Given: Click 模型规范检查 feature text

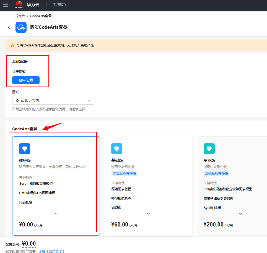Looking at the screenshot, I should [121, 198].
